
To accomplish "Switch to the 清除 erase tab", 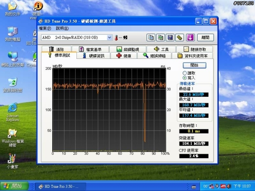I will (57, 49).
